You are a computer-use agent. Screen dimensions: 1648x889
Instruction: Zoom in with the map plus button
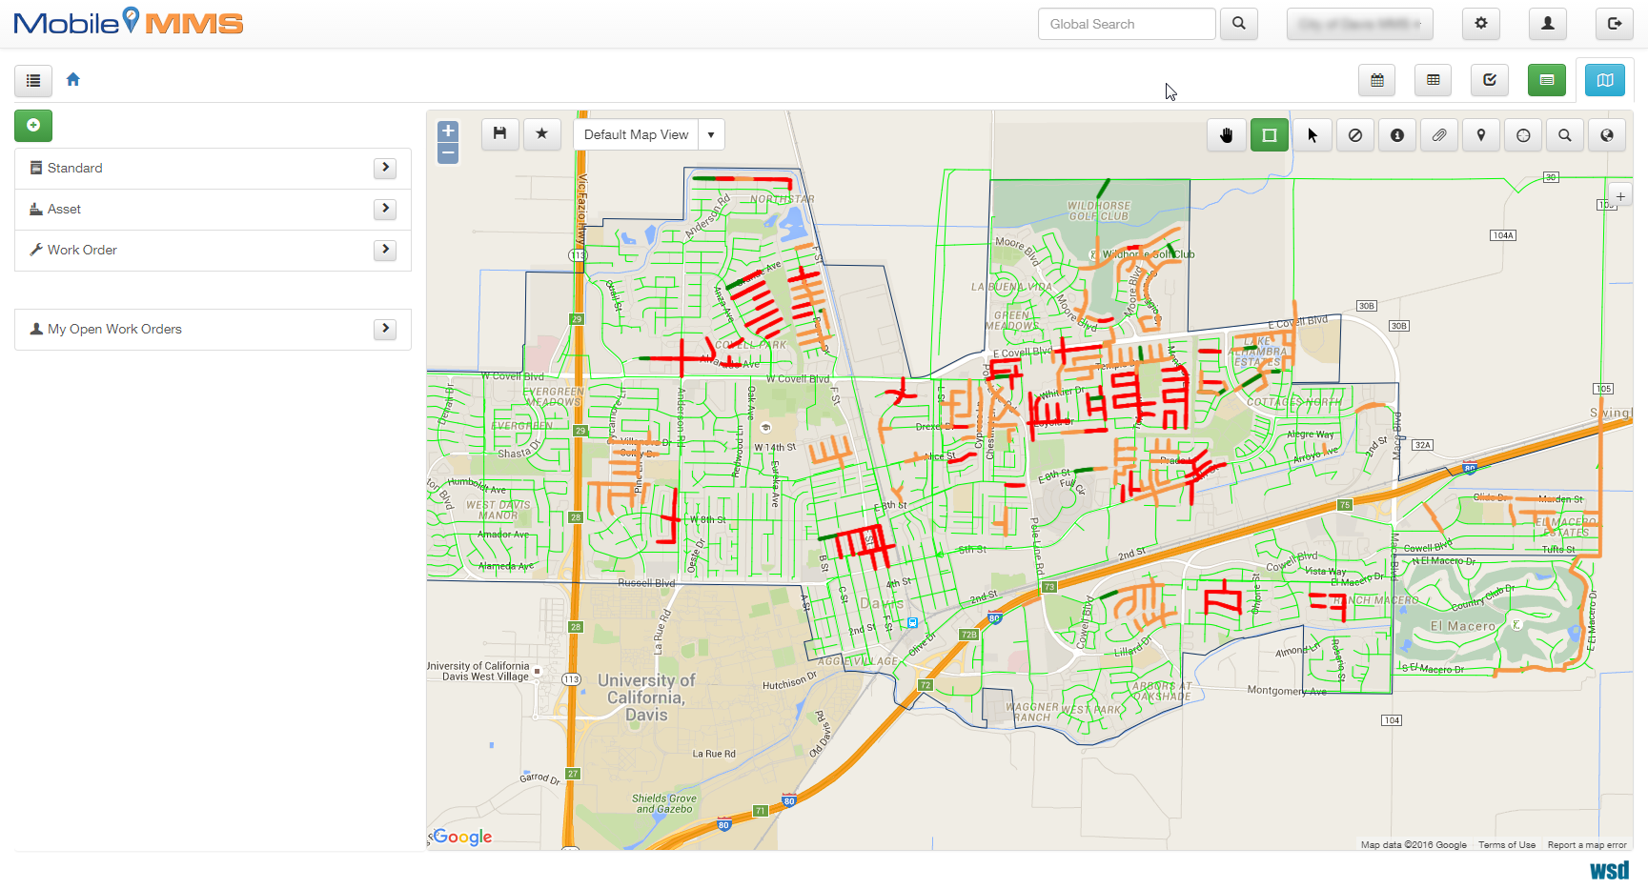tap(448, 131)
